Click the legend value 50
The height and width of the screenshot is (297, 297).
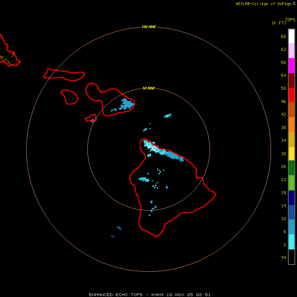283,88
